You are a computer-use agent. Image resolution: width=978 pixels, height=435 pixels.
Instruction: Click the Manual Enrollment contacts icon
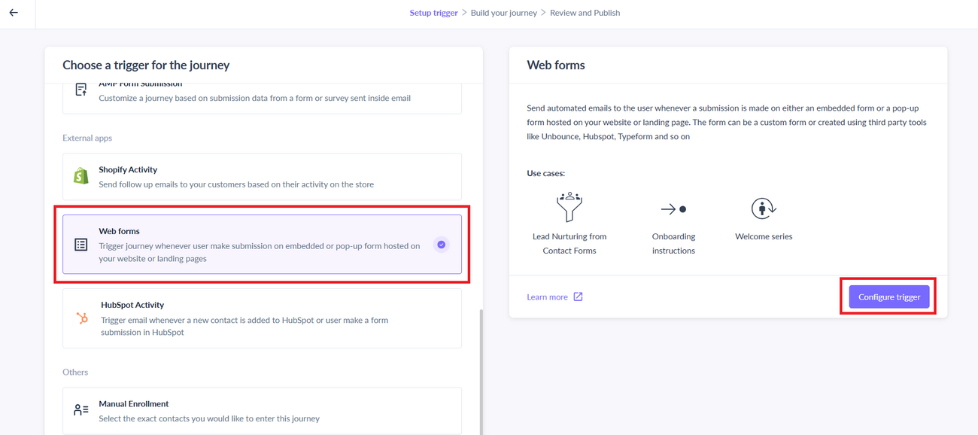pyautogui.click(x=81, y=410)
